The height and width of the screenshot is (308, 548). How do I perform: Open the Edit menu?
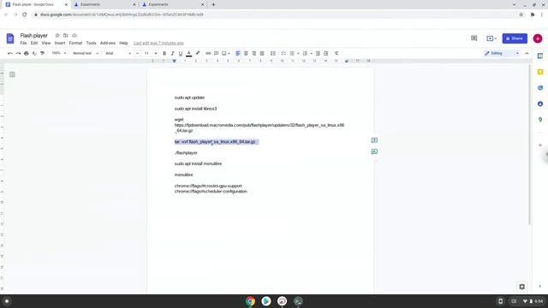(34, 43)
